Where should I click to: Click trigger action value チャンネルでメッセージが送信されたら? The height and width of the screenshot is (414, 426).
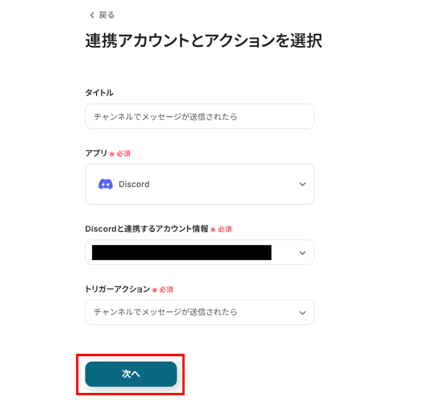(x=165, y=312)
